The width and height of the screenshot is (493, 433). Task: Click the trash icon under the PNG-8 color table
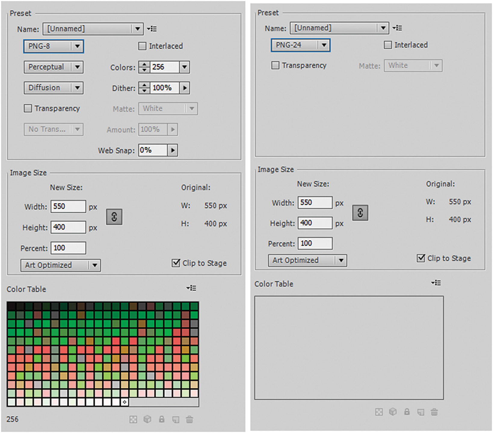coord(189,419)
